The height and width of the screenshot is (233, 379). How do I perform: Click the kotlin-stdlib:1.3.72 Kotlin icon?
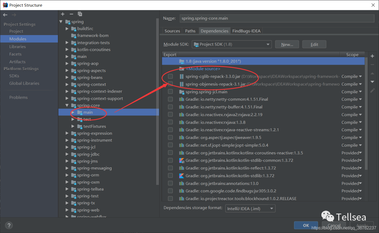coord(181,176)
